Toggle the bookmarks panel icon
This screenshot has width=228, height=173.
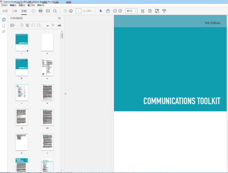pyautogui.click(x=4, y=25)
